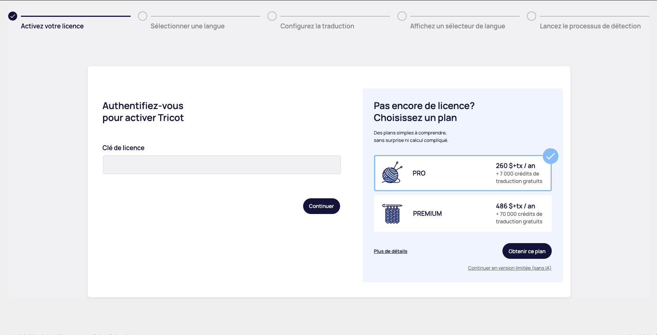
Task: Click the +7 000 crédits de traduction text
Action: (x=519, y=177)
